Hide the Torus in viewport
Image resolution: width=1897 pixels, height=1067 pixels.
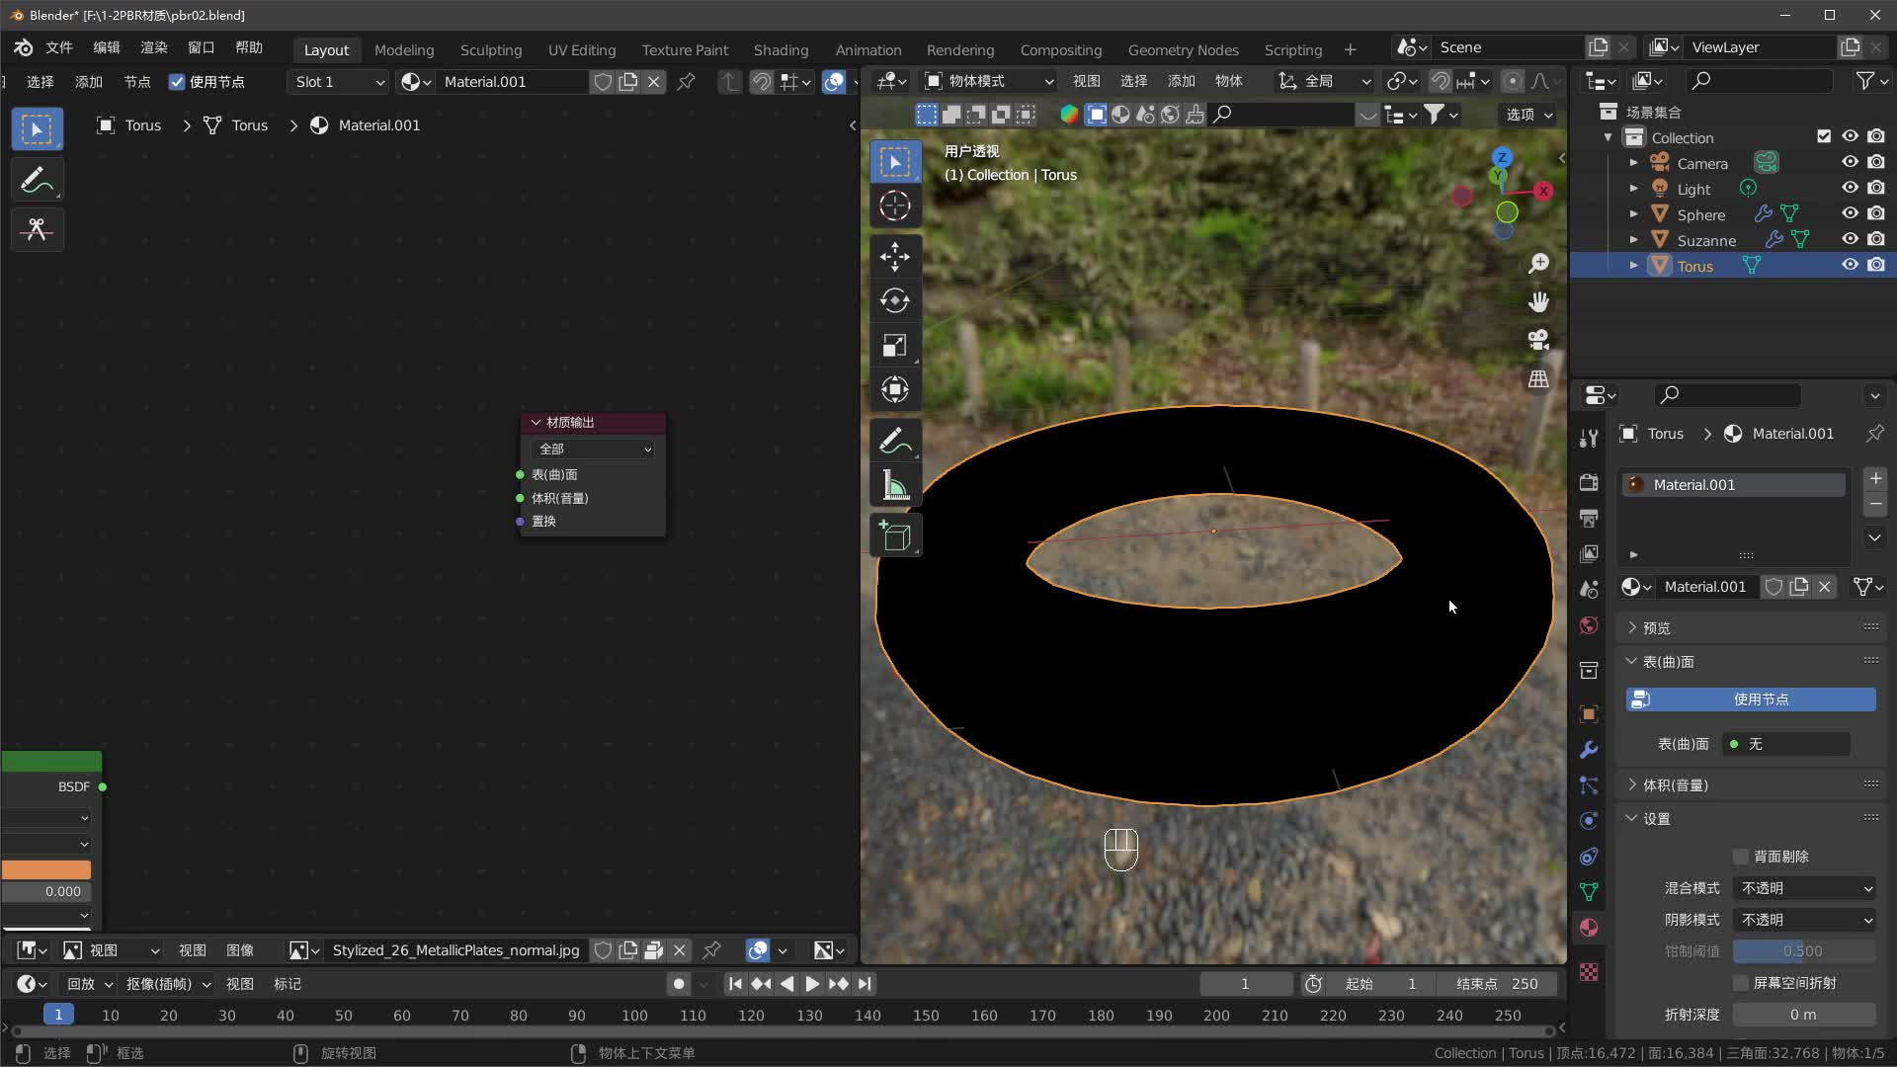1850,265
